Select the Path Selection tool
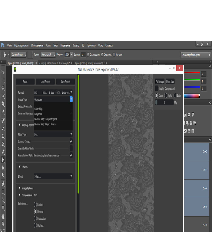The height and width of the screenshot is (232, 212). click(x=3, y=200)
